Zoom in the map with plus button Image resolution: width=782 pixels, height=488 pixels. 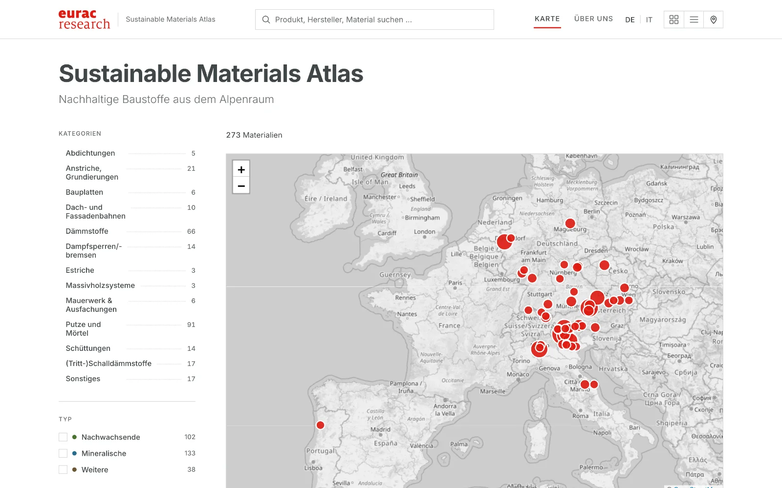point(241,169)
